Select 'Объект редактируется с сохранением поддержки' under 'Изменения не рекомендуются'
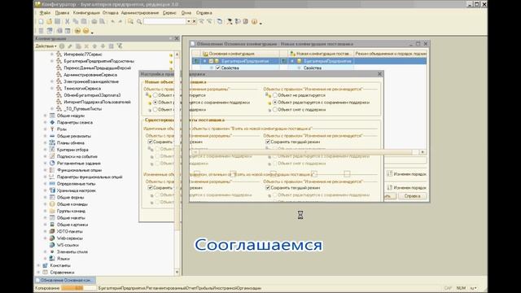The height and width of the screenshot is (293, 521). point(275,103)
